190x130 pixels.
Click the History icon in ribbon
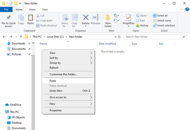click(138, 25)
